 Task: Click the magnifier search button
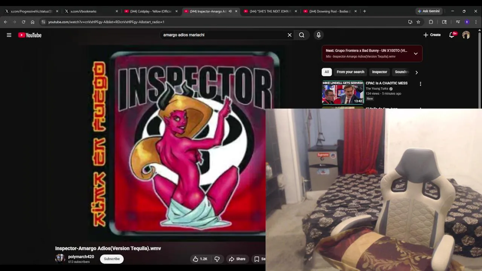click(302, 35)
